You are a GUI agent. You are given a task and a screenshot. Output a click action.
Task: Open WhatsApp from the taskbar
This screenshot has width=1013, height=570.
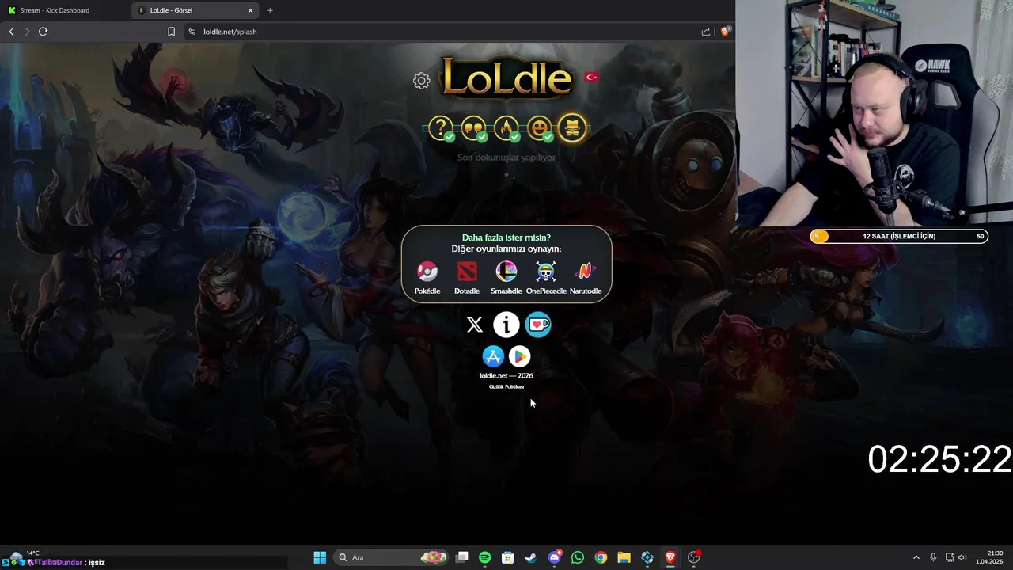pos(578,557)
